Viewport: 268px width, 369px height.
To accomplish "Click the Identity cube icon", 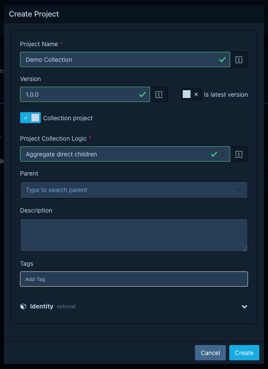I will [x=23, y=306].
